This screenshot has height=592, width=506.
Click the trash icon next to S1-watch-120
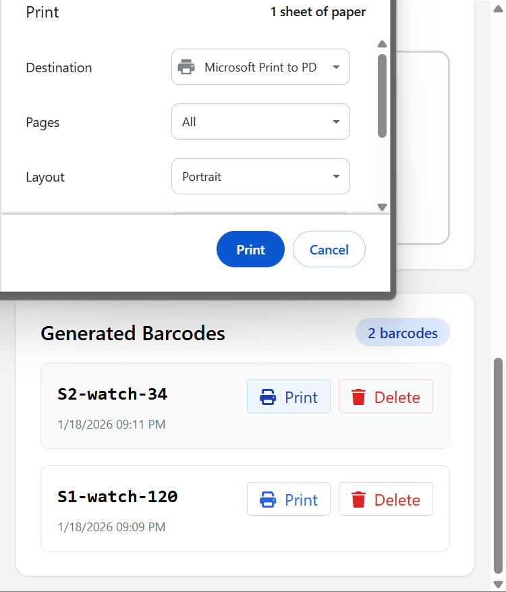(x=360, y=499)
